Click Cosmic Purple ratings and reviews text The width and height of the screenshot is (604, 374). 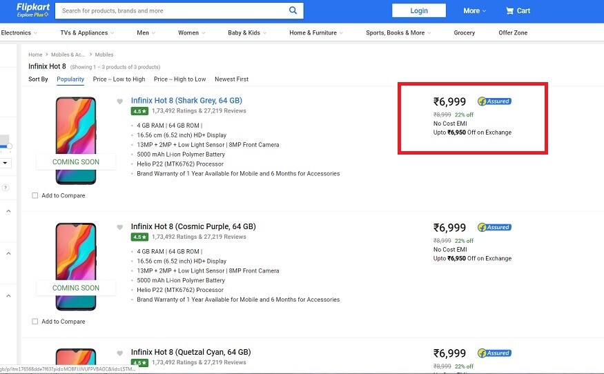click(199, 237)
